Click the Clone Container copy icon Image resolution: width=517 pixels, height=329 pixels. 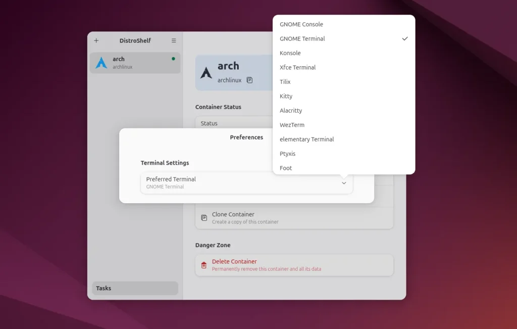[204, 218]
